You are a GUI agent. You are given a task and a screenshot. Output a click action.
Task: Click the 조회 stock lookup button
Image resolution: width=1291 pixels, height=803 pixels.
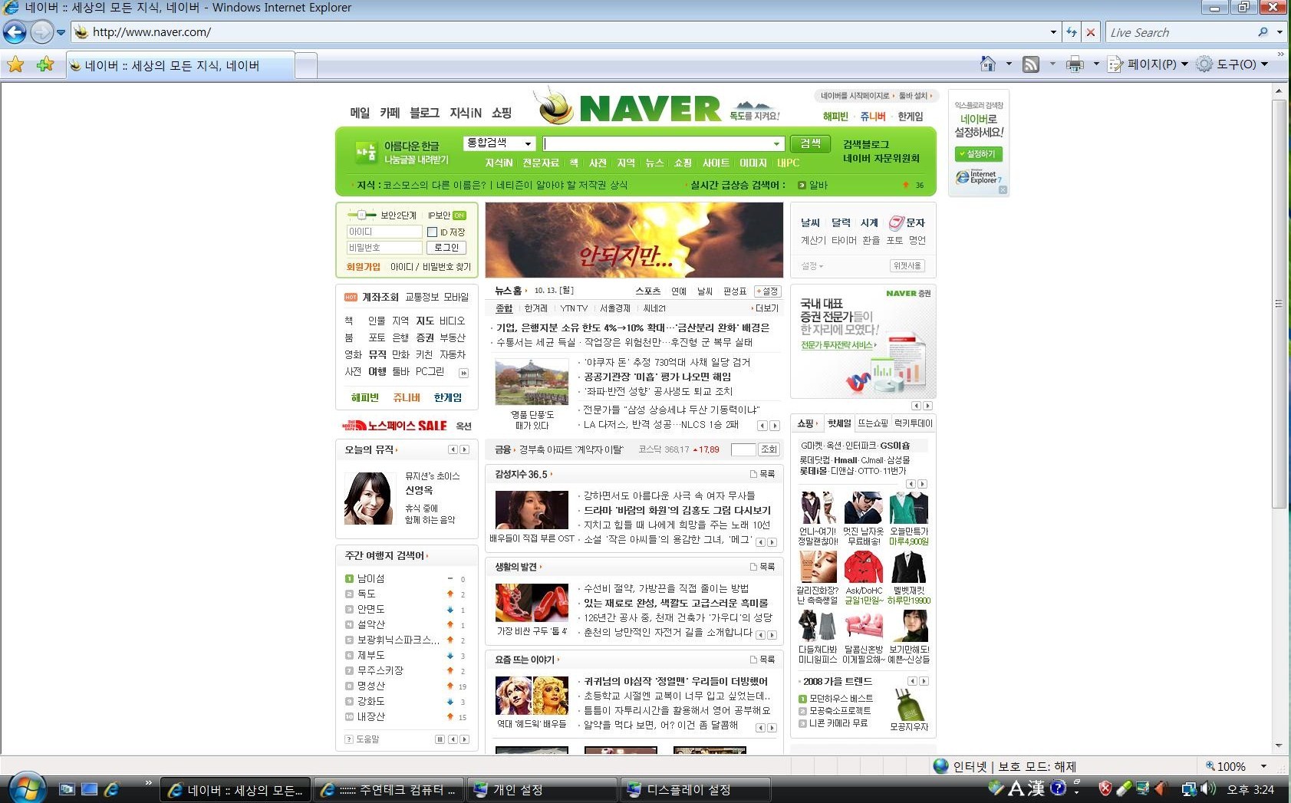769,449
